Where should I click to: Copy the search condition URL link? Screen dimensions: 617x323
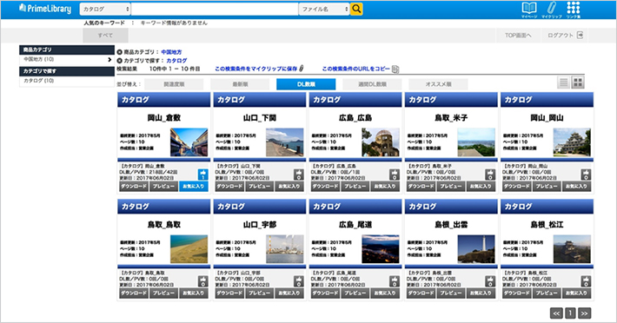[356, 69]
